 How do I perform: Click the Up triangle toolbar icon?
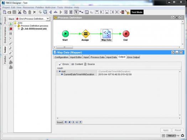[x=56, y=12]
